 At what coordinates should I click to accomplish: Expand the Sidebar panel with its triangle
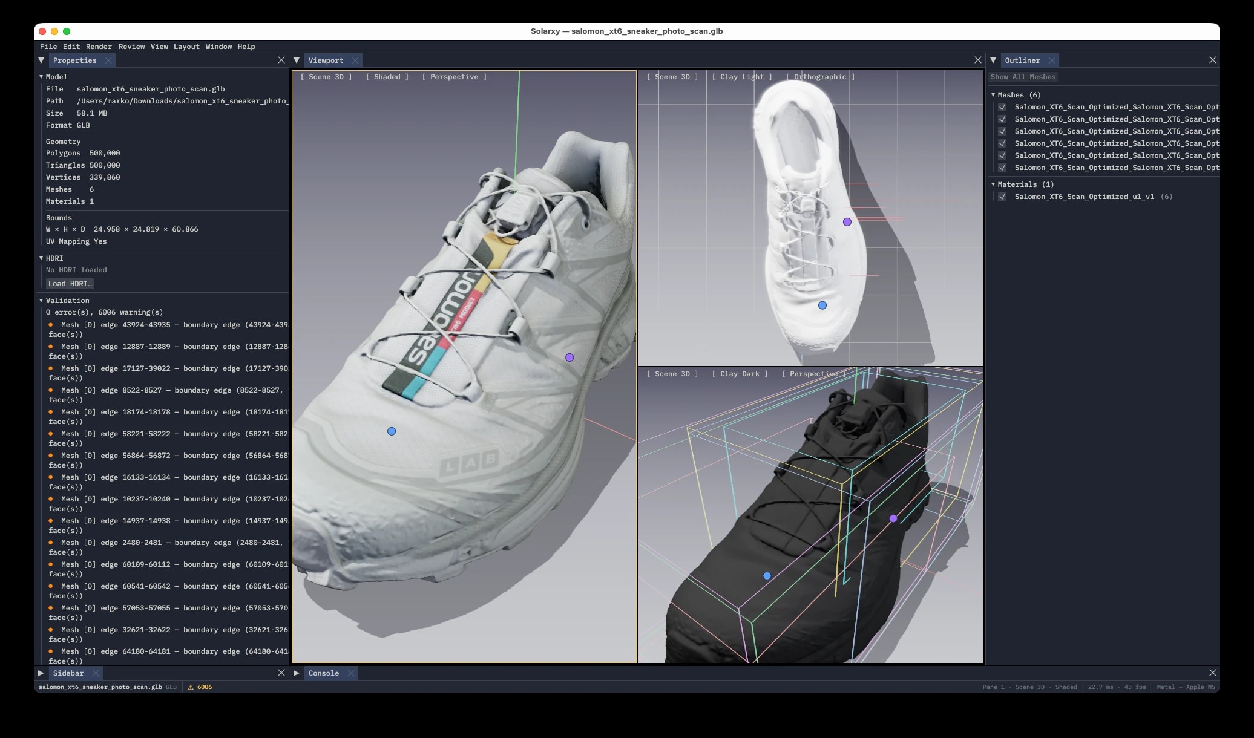[41, 673]
